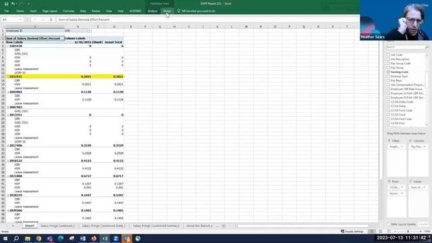This screenshot has width=432, height=243.
Task: Click the CCOA... field button in the Rows area
Action: pos(396,188)
